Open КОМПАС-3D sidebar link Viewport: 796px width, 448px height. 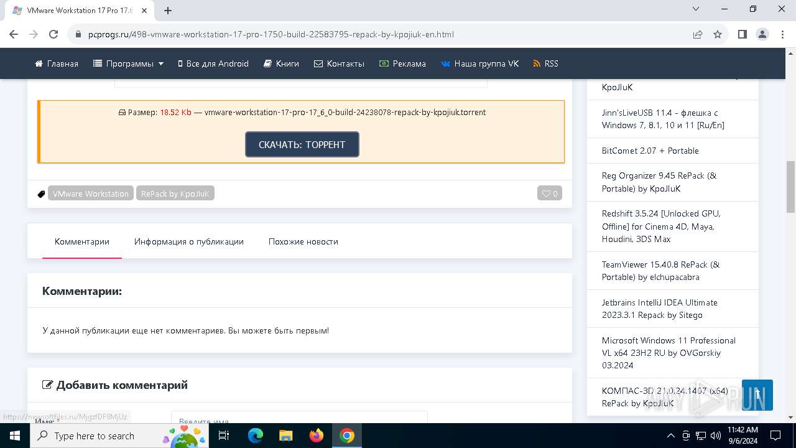[665, 397]
